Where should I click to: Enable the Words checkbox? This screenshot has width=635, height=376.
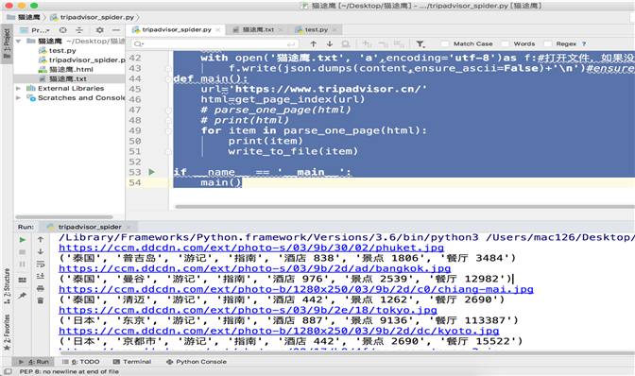coord(505,43)
